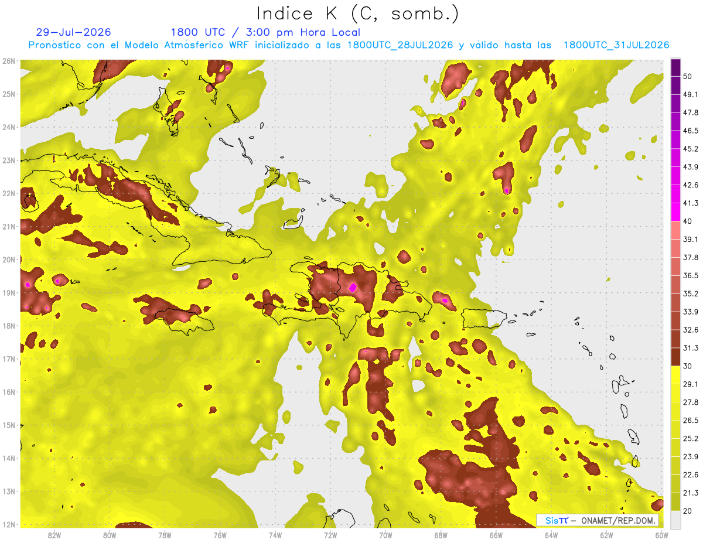Click the "20N" latitude label
Screen dimensions: 703x543
coord(9,259)
